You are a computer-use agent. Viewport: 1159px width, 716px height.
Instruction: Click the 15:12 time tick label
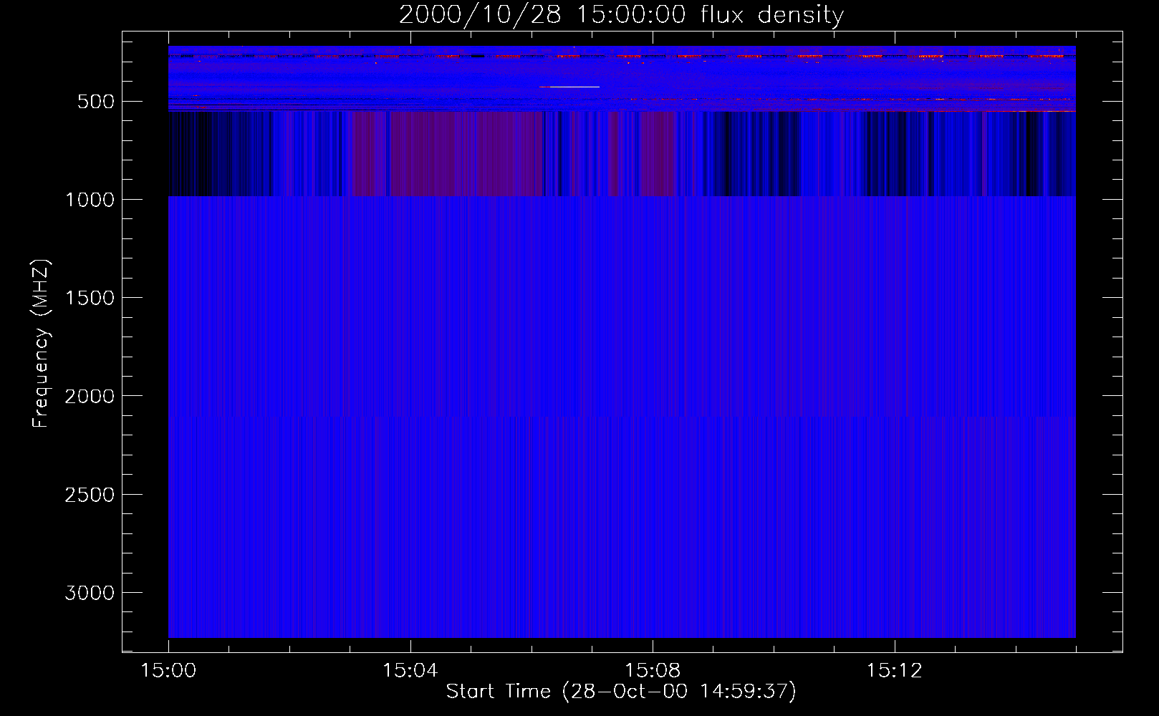click(895, 671)
